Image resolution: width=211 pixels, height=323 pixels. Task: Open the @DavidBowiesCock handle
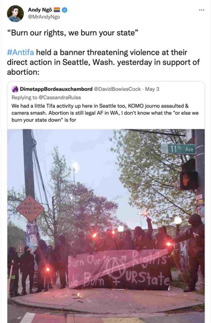[x=117, y=89]
